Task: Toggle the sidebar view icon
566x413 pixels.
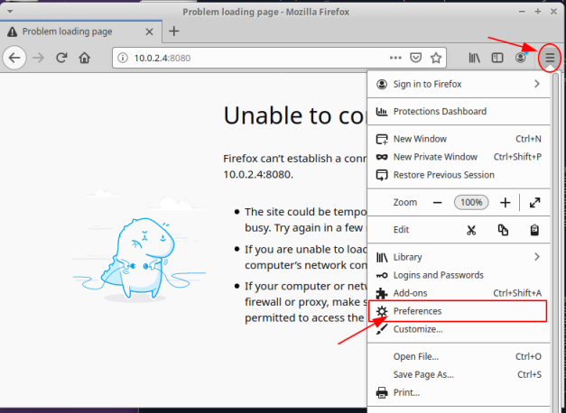Action: click(x=497, y=58)
